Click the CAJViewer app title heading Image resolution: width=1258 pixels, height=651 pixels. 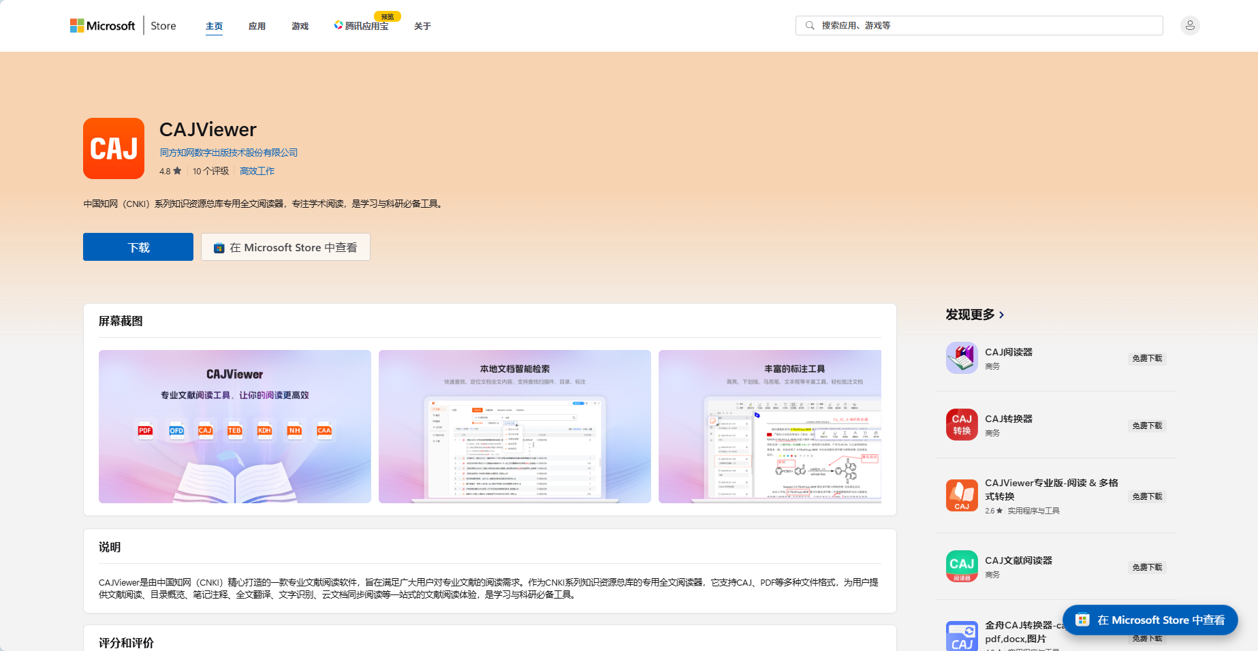208,129
